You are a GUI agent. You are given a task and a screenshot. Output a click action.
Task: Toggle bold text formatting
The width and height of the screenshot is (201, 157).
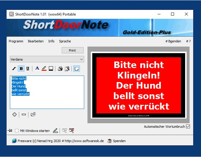21,69
